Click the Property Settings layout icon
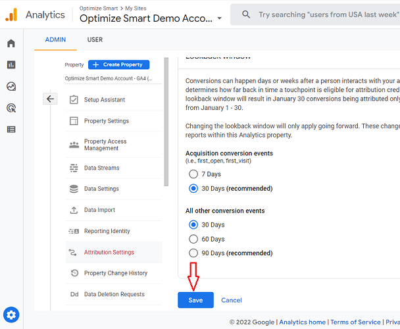Screen dimensions: 400x329 74,120
